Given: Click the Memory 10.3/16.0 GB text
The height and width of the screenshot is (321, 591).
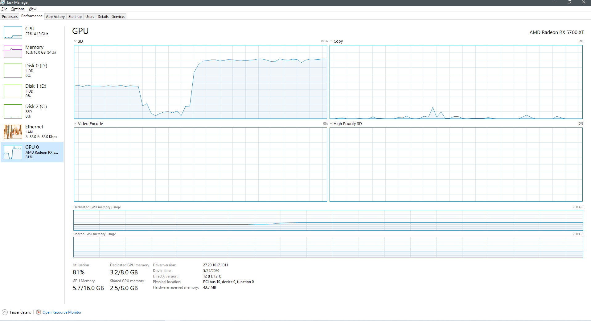Looking at the screenshot, I should tap(41, 52).
